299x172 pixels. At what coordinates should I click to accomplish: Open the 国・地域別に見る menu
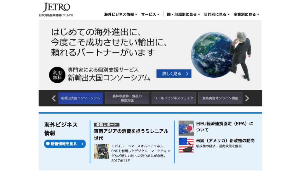(x=183, y=15)
